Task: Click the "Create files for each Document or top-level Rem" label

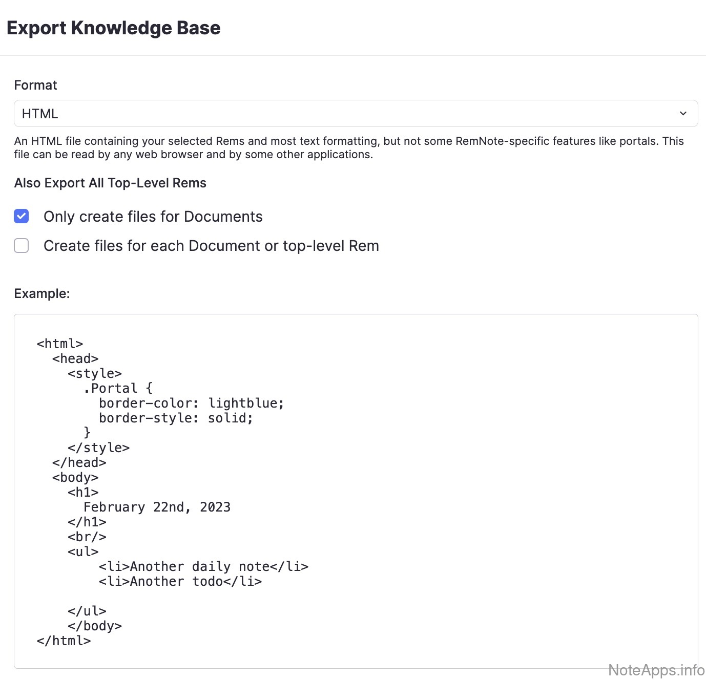Action: 211,246
